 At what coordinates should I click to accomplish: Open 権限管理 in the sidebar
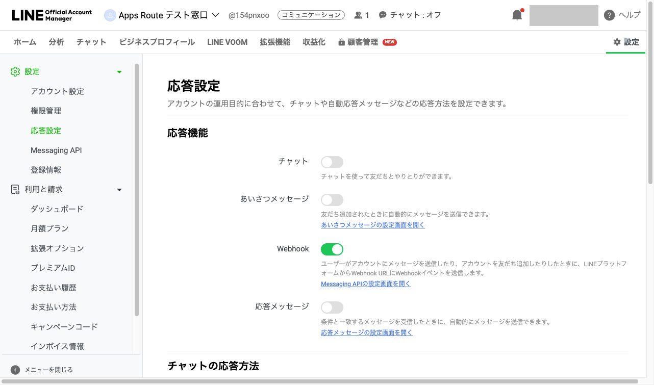point(46,111)
